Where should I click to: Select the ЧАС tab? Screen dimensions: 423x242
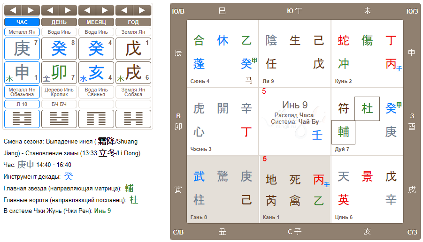(x=22, y=22)
